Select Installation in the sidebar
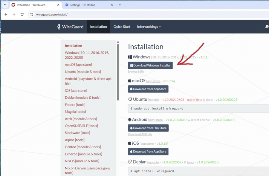This screenshot has width=269, height=176. coord(74,46)
